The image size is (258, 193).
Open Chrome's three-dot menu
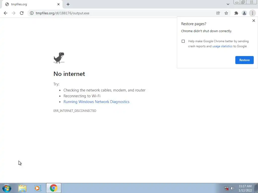click(252, 13)
